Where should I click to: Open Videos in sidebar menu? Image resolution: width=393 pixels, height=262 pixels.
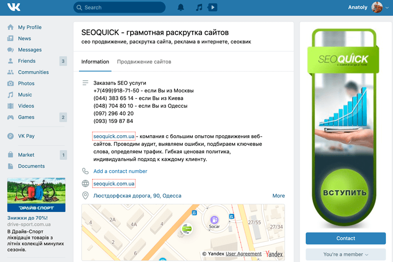(x=26, y=106)
